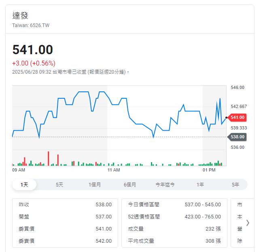Image resolution: width=265 pixels, height=252 pixels.
Task: Click the black dot at chart line end
Action: pyautogui.click(x=226, y=118)
